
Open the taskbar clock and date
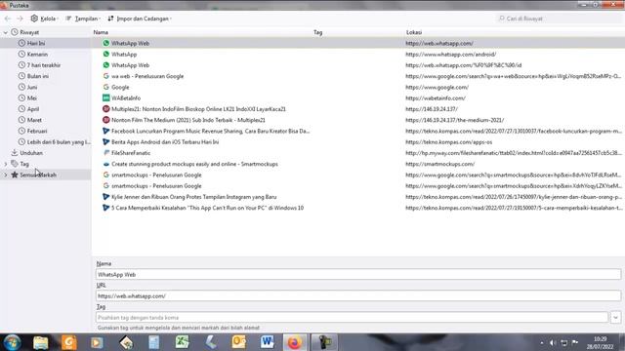point(600,342)
